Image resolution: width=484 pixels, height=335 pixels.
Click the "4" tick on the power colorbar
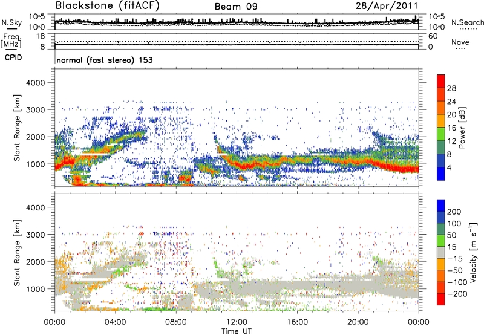449,167
